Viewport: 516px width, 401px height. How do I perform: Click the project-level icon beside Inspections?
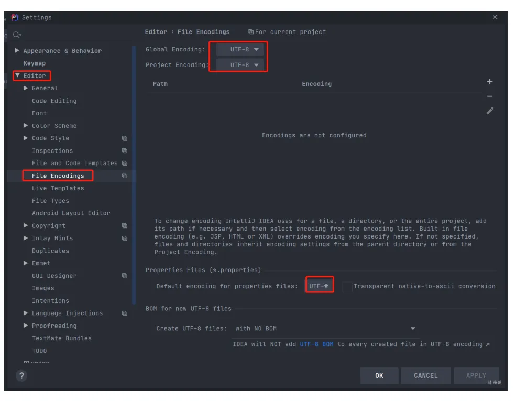[x=124, y=151]
